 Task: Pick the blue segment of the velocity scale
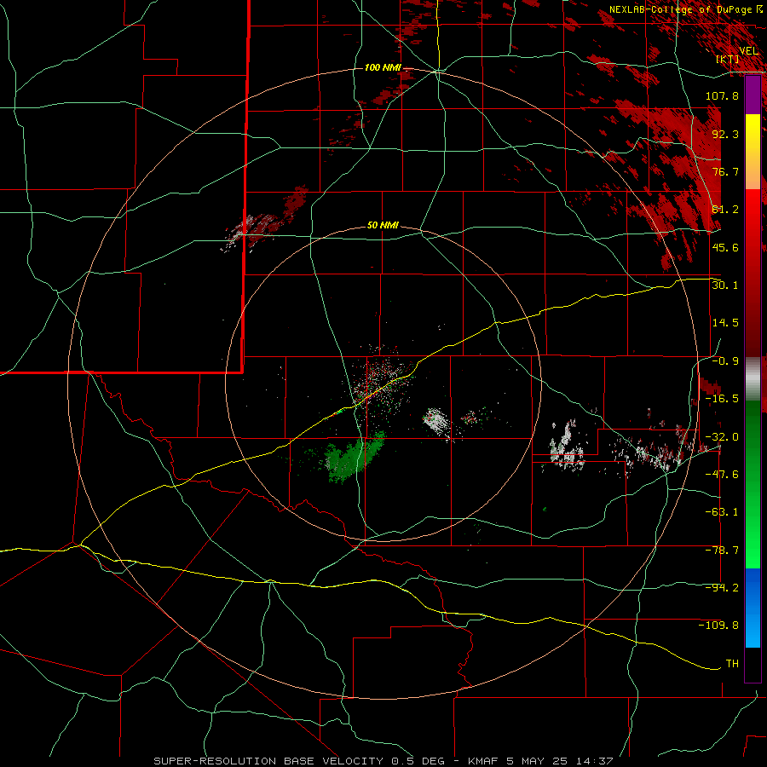point(753,608)
